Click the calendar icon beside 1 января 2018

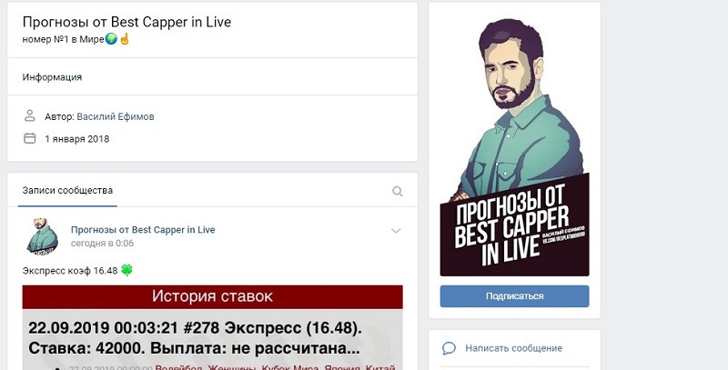coord(30,138)
